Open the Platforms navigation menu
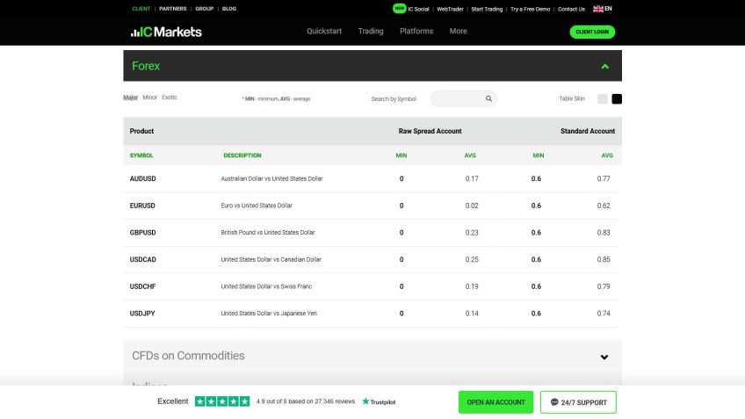Viewport: 745px width, 419px height. pos(416,32)
